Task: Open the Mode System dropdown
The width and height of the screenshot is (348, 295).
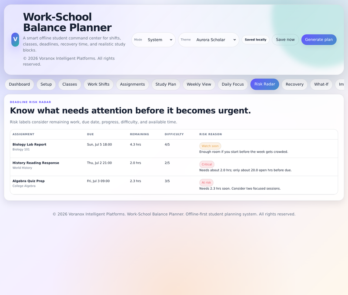Action: [x=154, y=40]
